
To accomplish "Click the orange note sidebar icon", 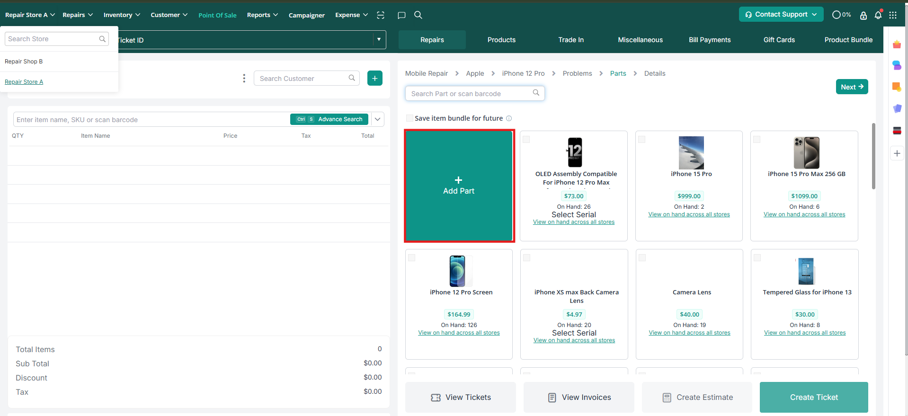I will 897,87.
